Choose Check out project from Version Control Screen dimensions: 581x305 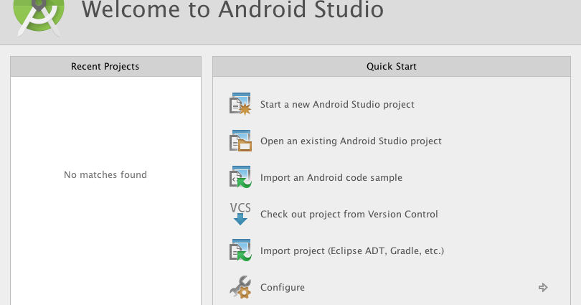(349, 215)
